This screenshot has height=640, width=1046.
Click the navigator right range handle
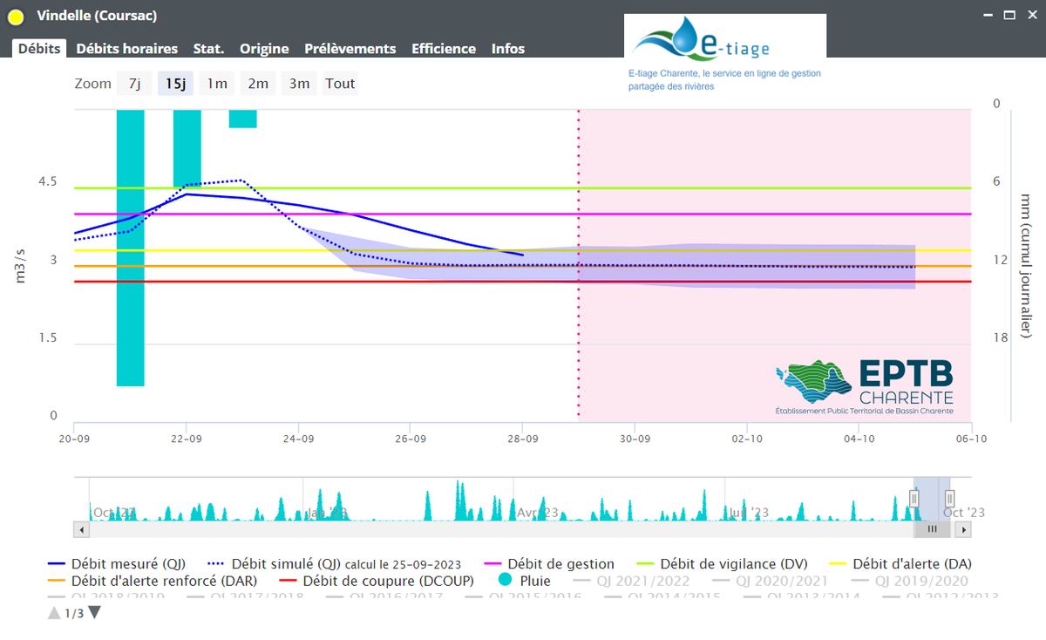[x=950, y=499]
